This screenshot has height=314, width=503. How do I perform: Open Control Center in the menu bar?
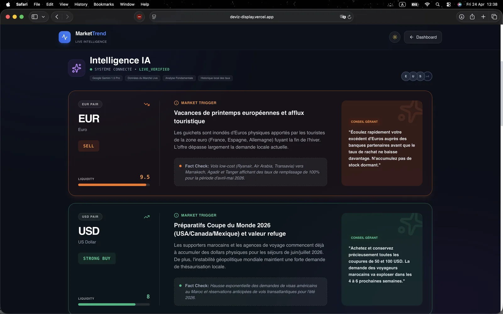coord(449,4)
